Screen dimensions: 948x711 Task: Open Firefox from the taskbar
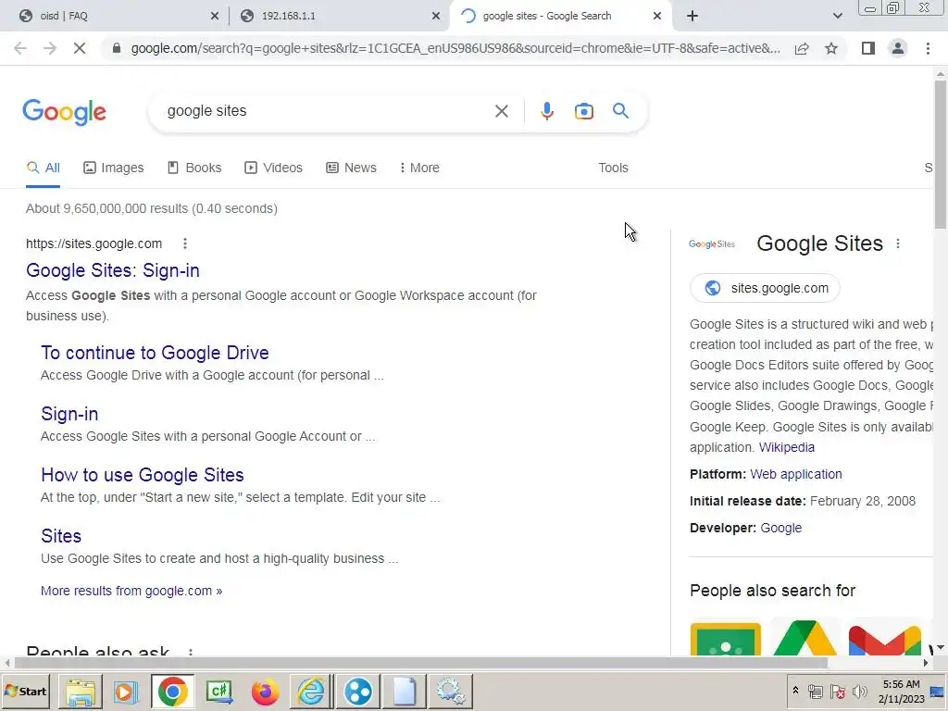coord(265,692)
